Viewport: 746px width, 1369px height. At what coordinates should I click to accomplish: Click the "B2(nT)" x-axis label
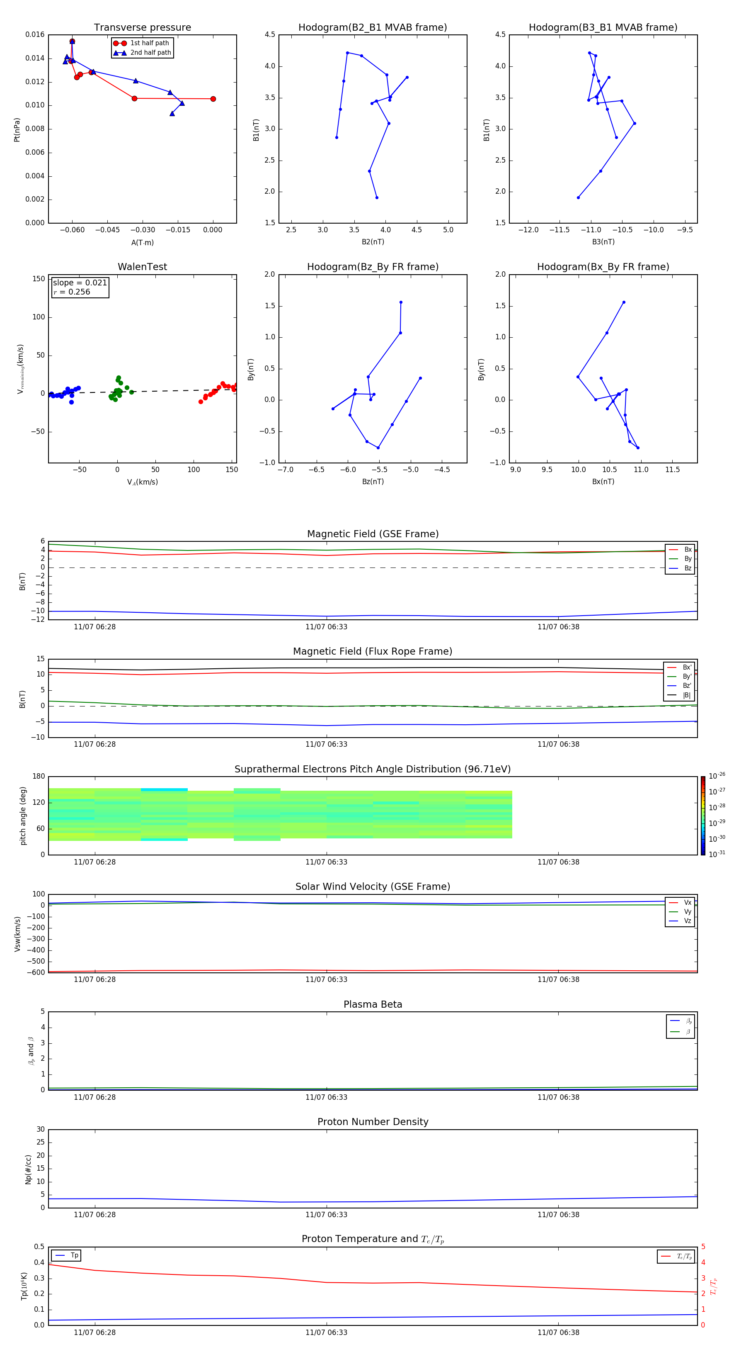tap(373, 242)
